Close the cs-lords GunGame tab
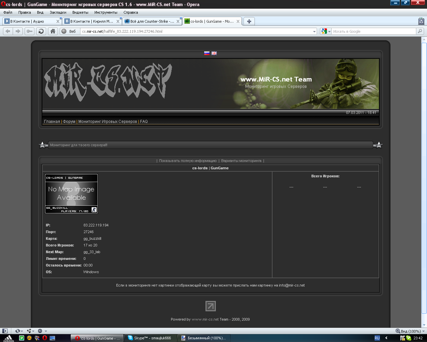This screenshot has height=342, width=427. 238,21
